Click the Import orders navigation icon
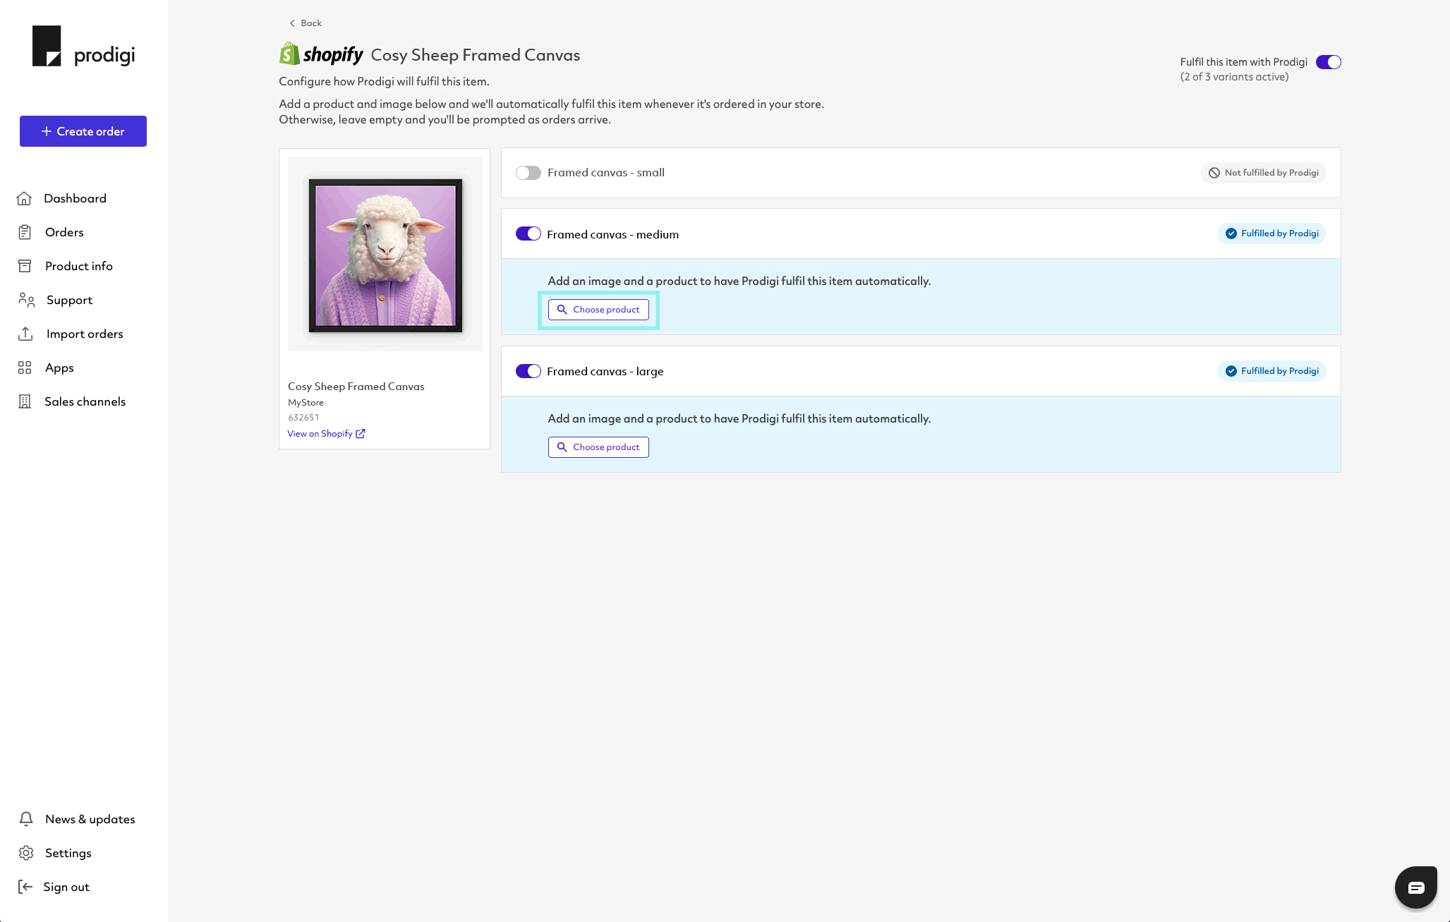This screenshot has width=1450, height=922. 24,333
